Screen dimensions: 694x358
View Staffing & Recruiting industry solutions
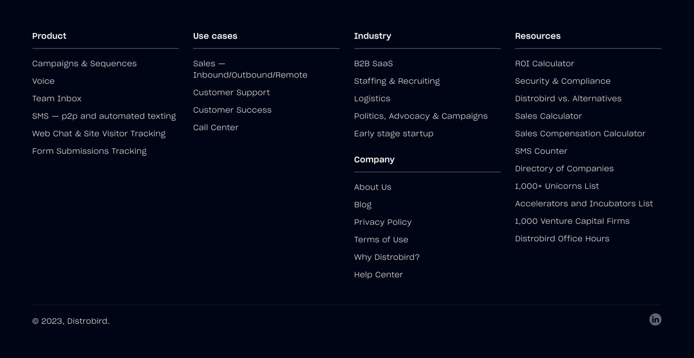[397, 81]
